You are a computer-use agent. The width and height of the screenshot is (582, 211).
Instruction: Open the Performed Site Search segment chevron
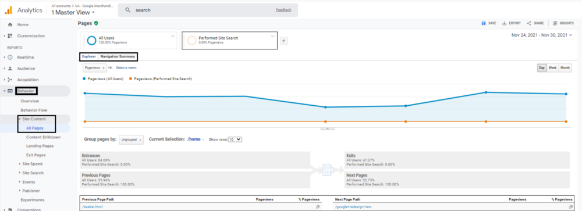click(273, 37)
